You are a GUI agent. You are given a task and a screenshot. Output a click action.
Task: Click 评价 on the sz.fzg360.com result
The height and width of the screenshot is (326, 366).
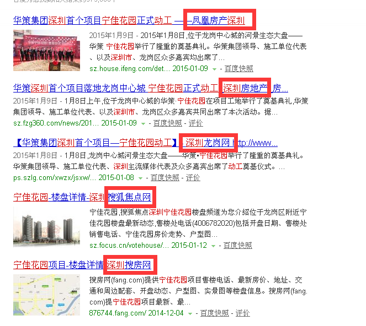[x=195, y=123]
